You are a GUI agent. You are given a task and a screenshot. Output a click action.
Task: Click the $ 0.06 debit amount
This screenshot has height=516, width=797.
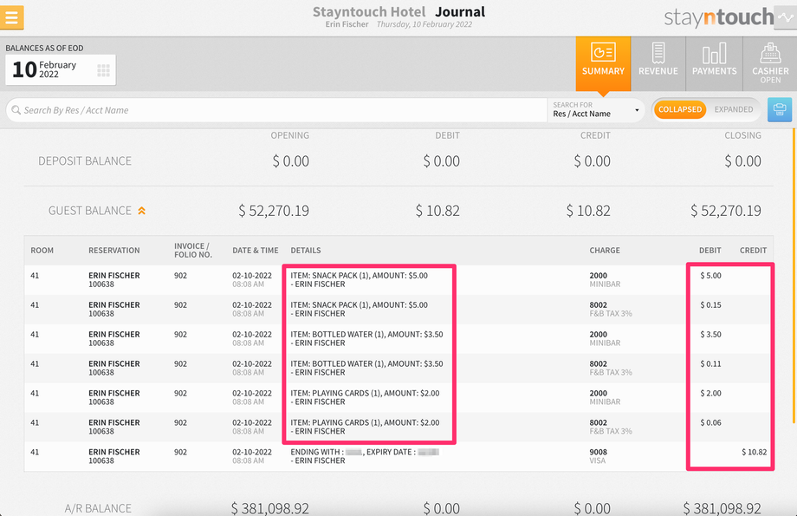click(710, 422)
